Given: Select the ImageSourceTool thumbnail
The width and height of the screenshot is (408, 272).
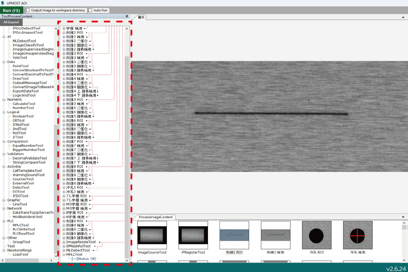Looking at the screenshot, I should [x=152, y=235].
